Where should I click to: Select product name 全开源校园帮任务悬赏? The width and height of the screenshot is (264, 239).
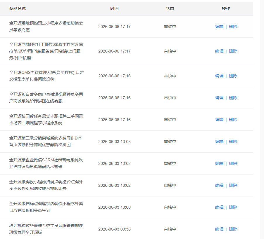(x=46, y=120)
